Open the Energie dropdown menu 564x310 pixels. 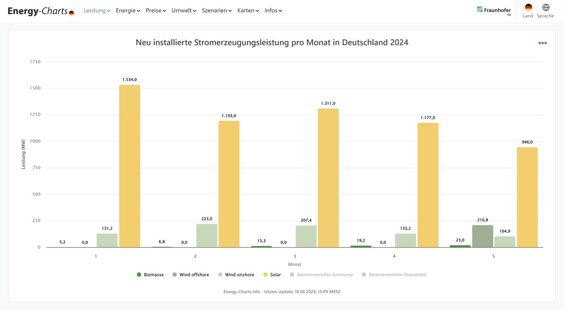click(127, 10)
